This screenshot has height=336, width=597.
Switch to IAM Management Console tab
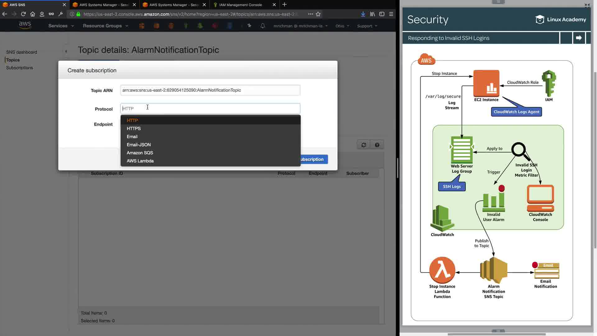click(240, 5)
